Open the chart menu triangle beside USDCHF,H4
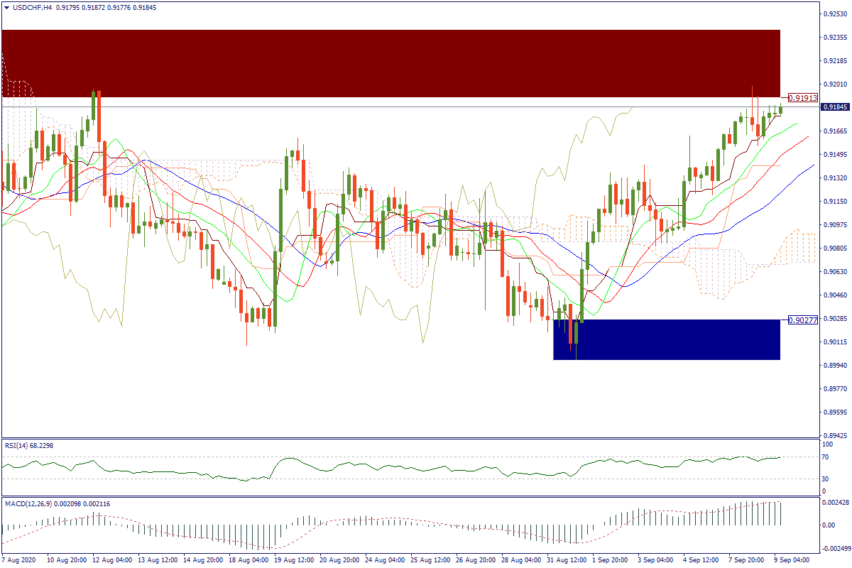Screen dimensions: 852x568 (6, 7)
